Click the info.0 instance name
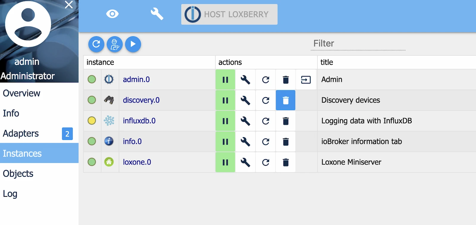 pos(132,141)
